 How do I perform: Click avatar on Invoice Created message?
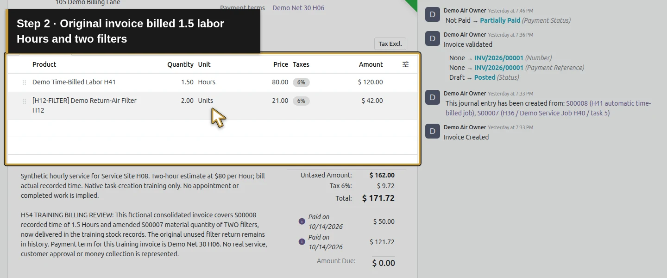pyautogui.click(x=433, y=131)
